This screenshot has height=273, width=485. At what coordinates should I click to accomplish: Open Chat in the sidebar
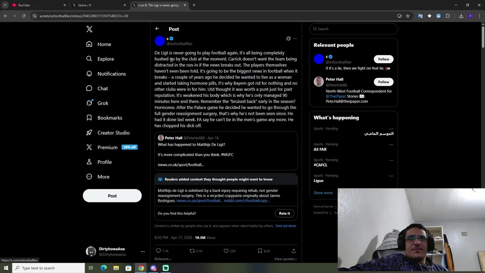97,88
